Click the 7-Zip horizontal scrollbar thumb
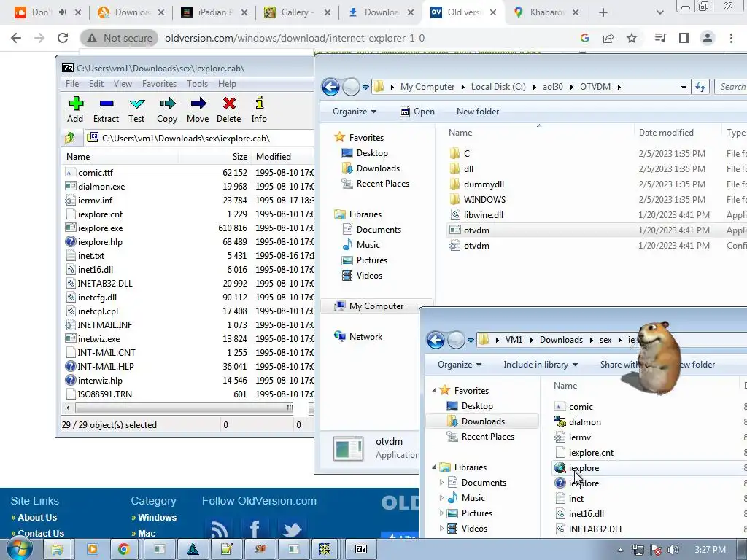 185,408
